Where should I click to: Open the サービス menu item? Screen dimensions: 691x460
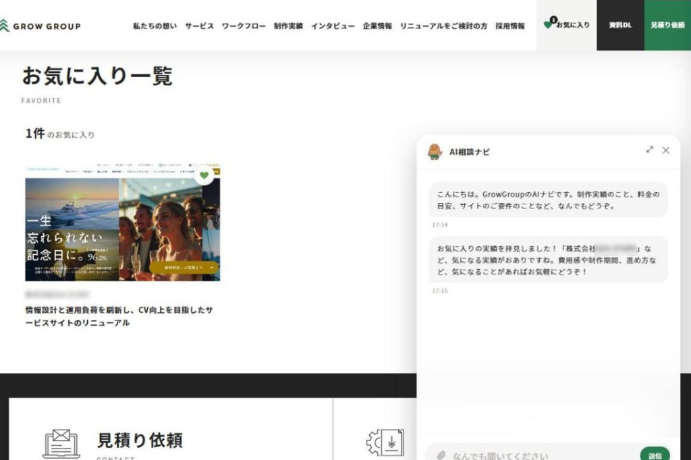pyautogui.click(x=199, y=26)
